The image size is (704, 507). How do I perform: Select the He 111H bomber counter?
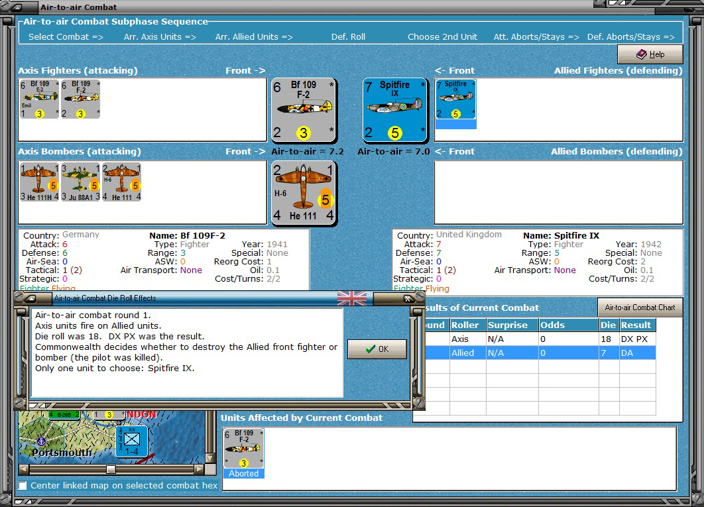point(39,182)
